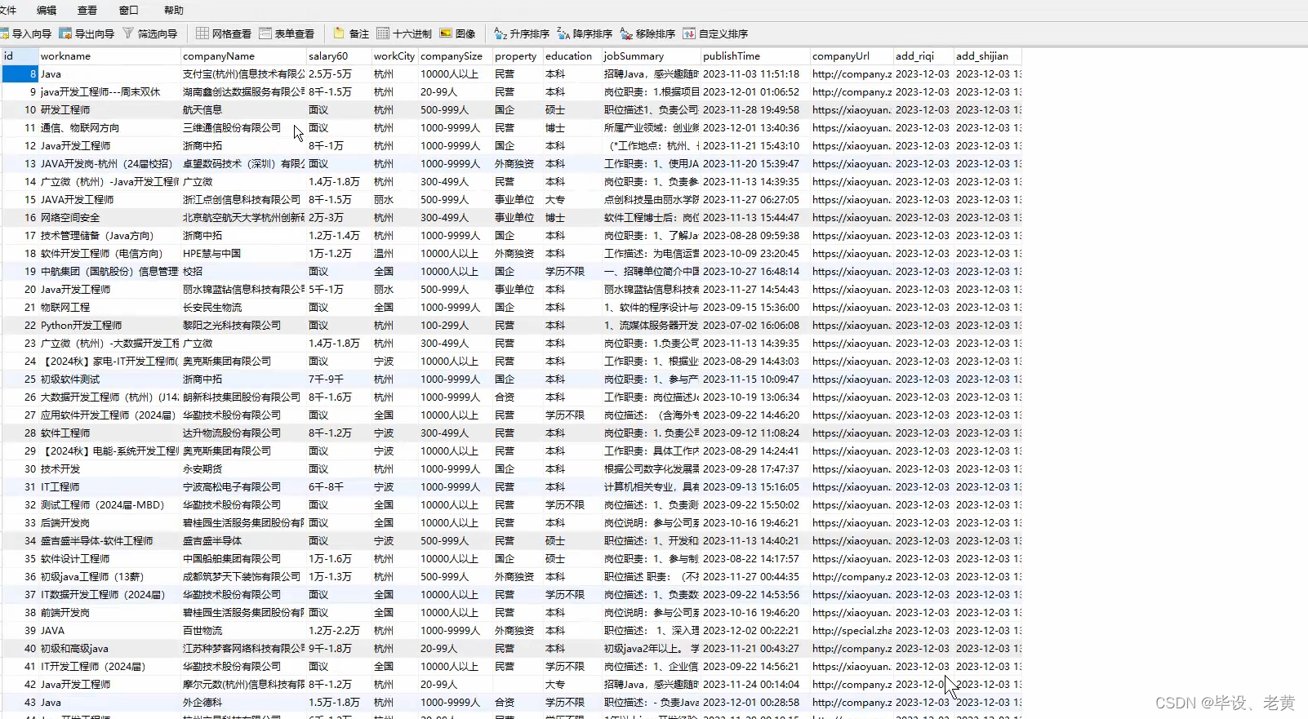
Task: Select the id cell with value 8
Action: [x=20, y=74]
